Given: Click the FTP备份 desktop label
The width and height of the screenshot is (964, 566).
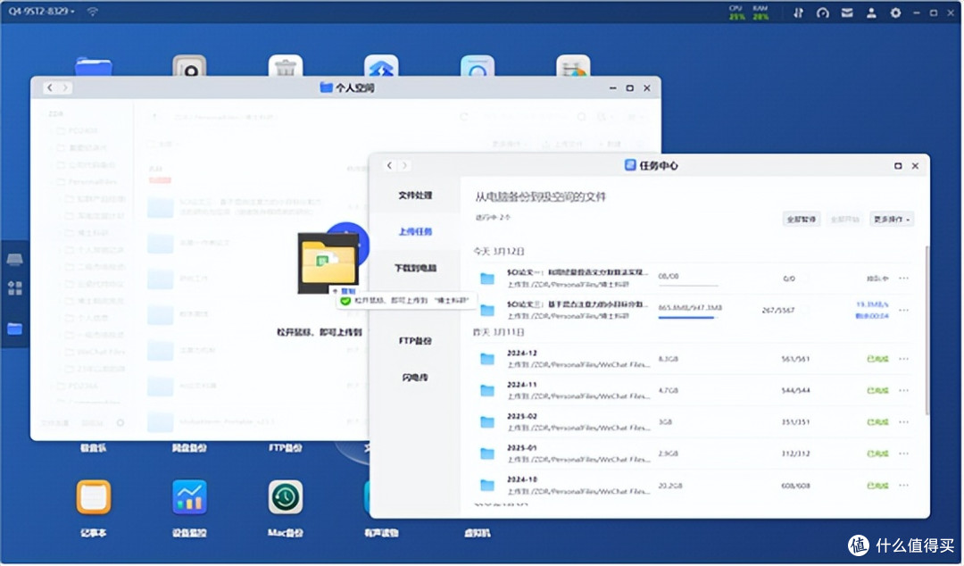Looking at the screenshot, I should coord(286,448).
